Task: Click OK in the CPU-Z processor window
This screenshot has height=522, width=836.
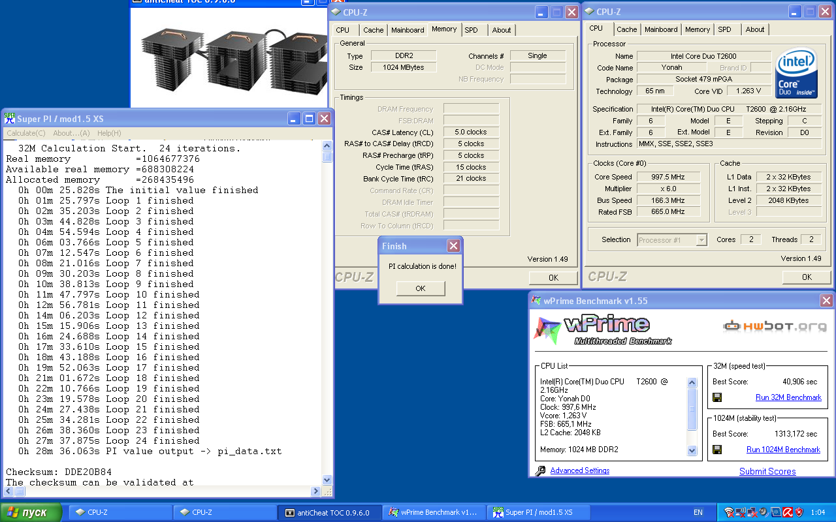Action: pyautogui.click(x=807, y=277)
